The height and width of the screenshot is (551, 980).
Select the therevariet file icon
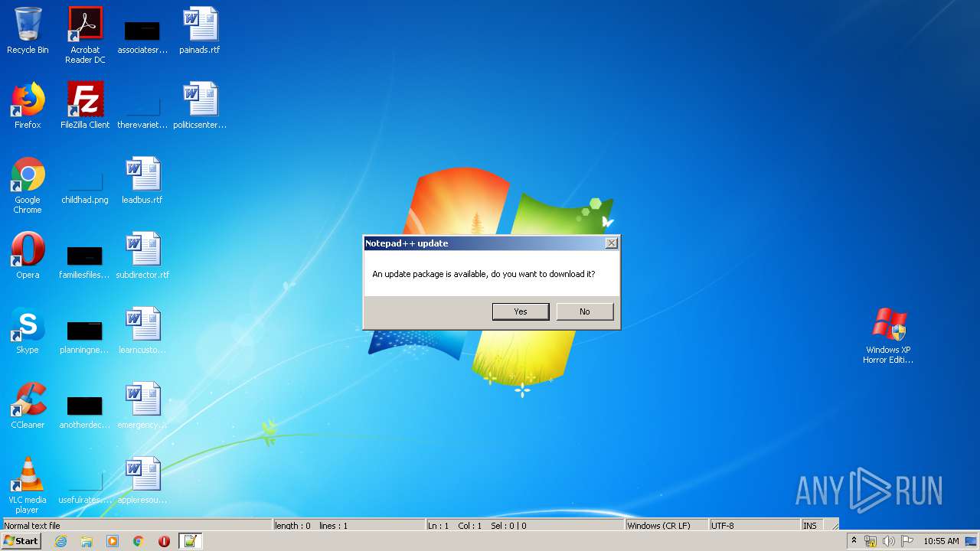142,110
